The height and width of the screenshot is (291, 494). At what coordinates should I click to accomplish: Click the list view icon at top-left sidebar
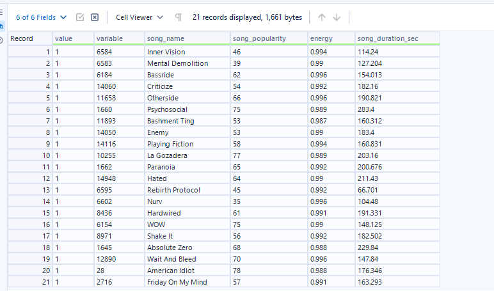click(x=2, y=12)
